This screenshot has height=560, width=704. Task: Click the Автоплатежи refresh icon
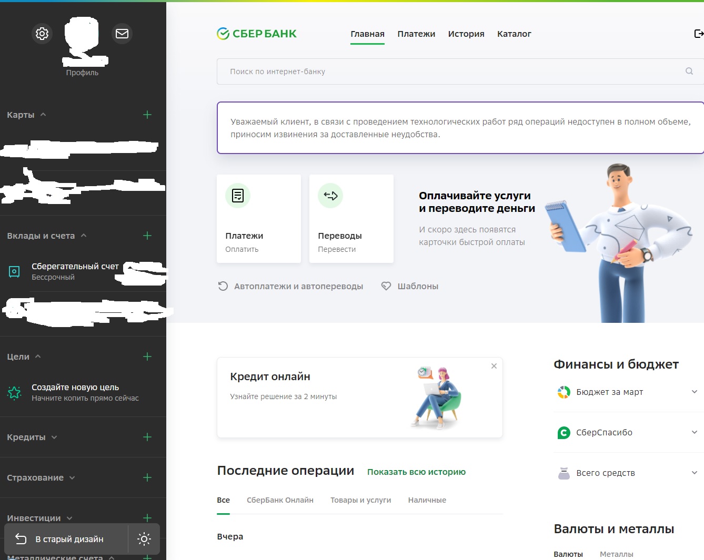click(223, 286)
